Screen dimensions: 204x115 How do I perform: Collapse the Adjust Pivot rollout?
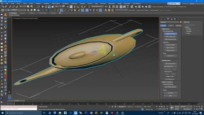point(166,29)
